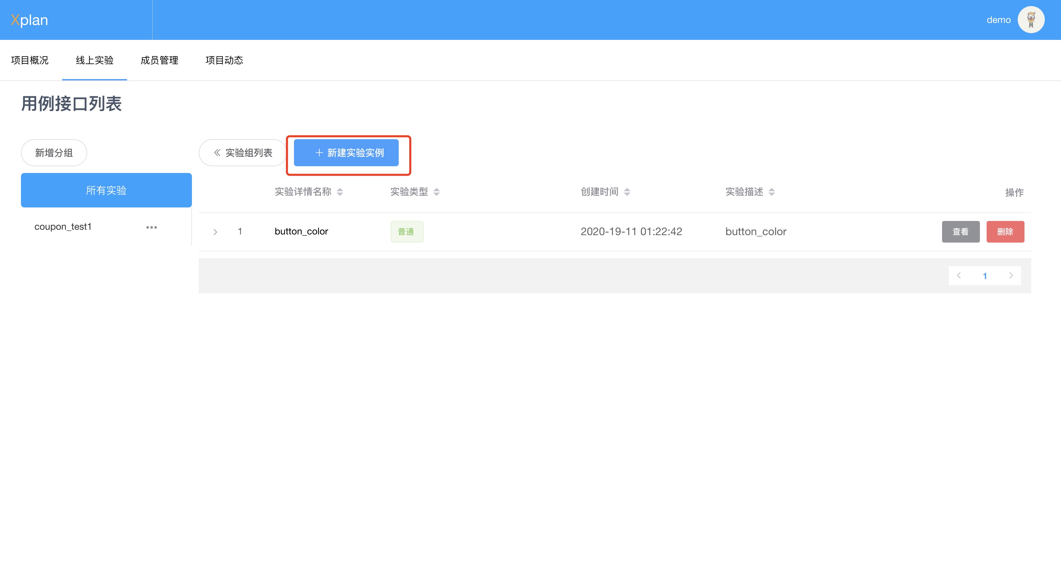Click 新建实验实例 button
The width and height of the screenshot is (1061, 573).
tap(346, 153)
